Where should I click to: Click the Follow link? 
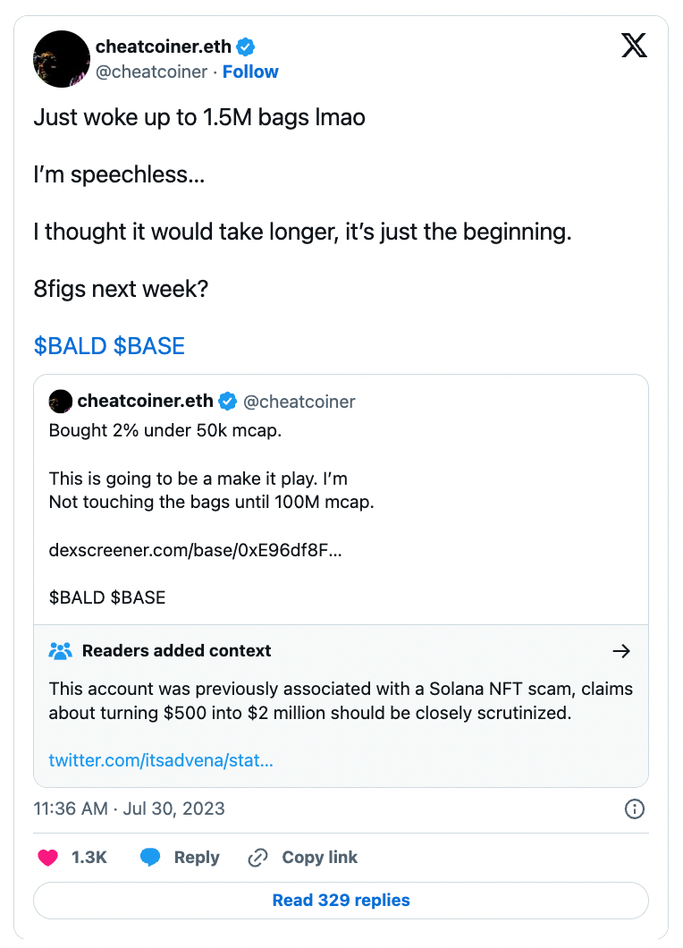tap(250, 72)
